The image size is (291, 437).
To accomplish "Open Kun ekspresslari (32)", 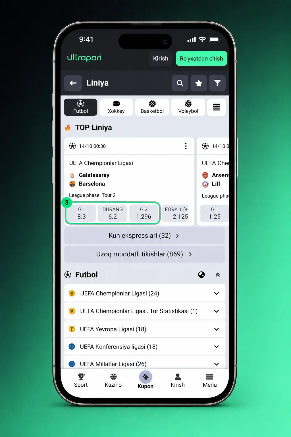I will (x=145, y=236).
